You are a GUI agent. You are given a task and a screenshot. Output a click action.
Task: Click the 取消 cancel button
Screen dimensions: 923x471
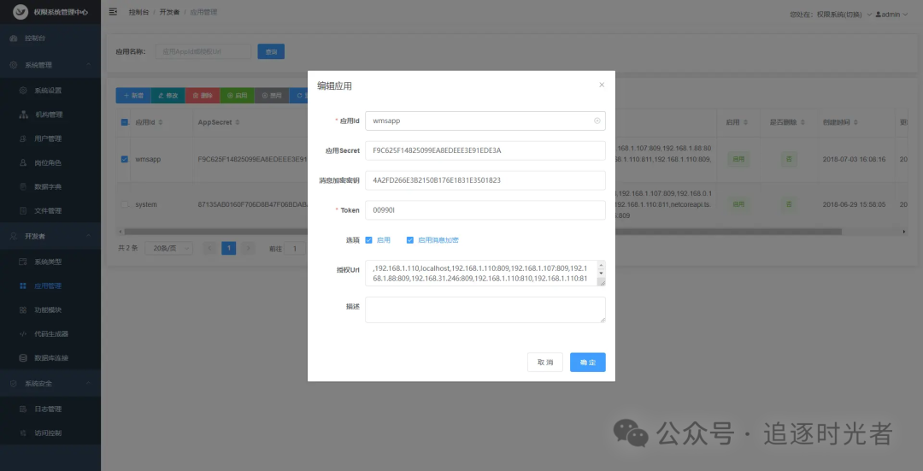[x=545, y=362]
